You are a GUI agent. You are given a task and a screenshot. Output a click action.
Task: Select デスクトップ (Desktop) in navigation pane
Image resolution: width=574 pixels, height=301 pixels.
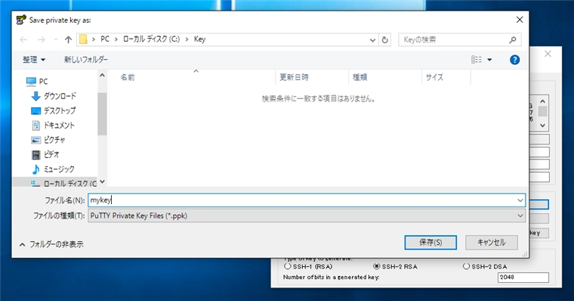54,110
